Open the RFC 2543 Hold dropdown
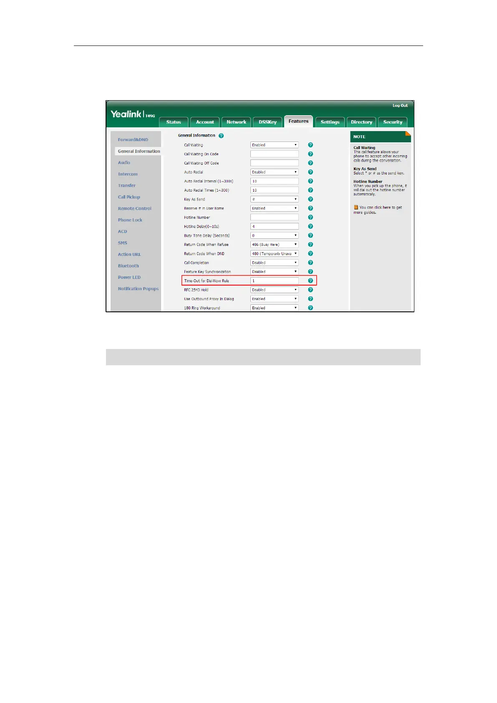497x703 pixels. click(275, 290)
